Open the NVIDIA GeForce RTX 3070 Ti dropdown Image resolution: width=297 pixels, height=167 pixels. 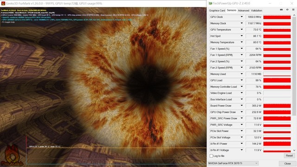(x=233, y=163)
